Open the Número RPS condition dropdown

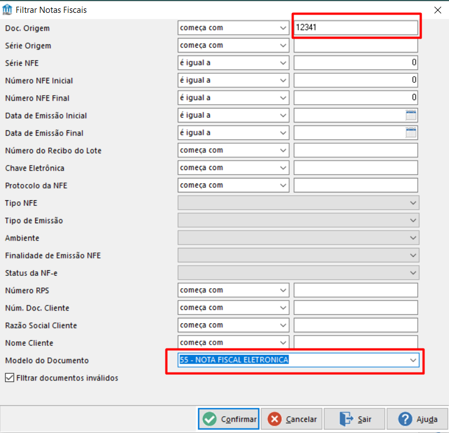pyautogui.click(x=233, y=290)
